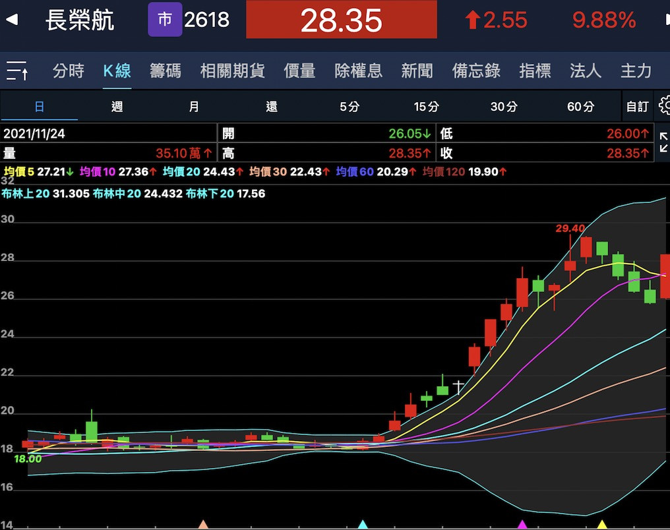
Task: Open the 籌碼 tab
Action: pyautogui.click(x=165, y=71)
